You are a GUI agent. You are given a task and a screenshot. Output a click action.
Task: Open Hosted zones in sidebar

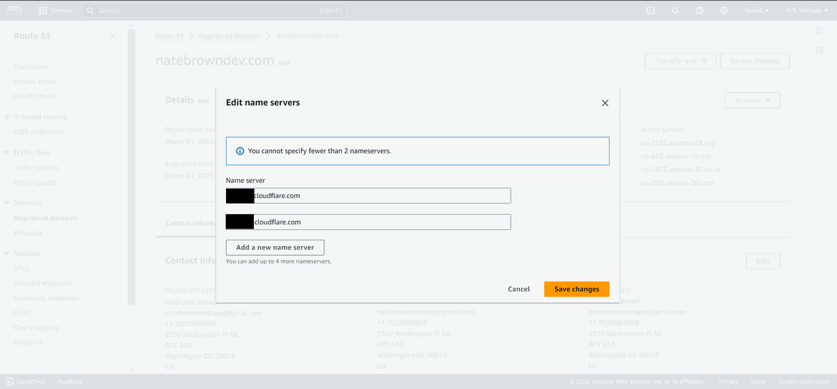(x=35, y=82)
